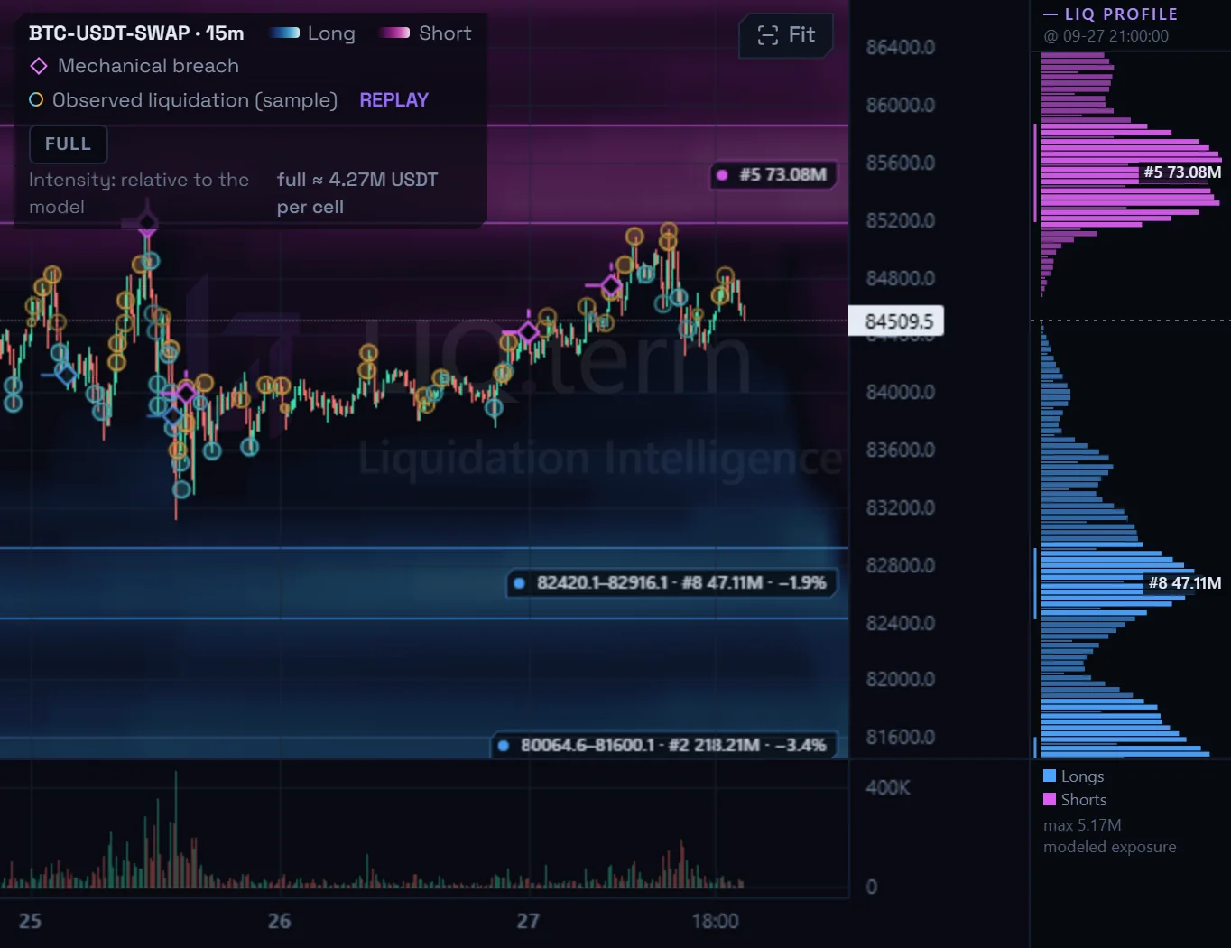
Task: Click the 80064.6–81600.1 #2 218.21M zone label
Action: coord(664,745)
